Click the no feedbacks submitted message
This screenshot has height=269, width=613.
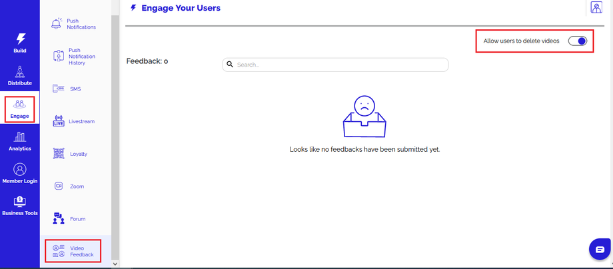pos(364,149)
